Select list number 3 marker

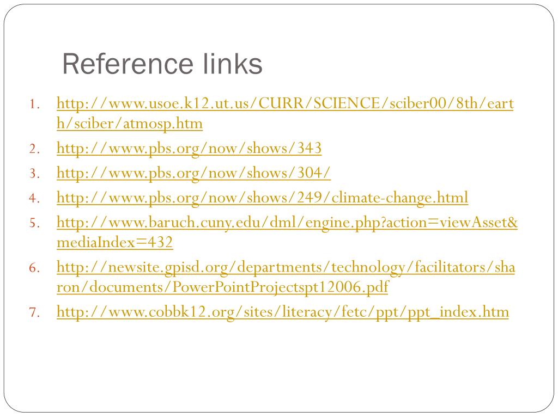[x=34, y=174]
